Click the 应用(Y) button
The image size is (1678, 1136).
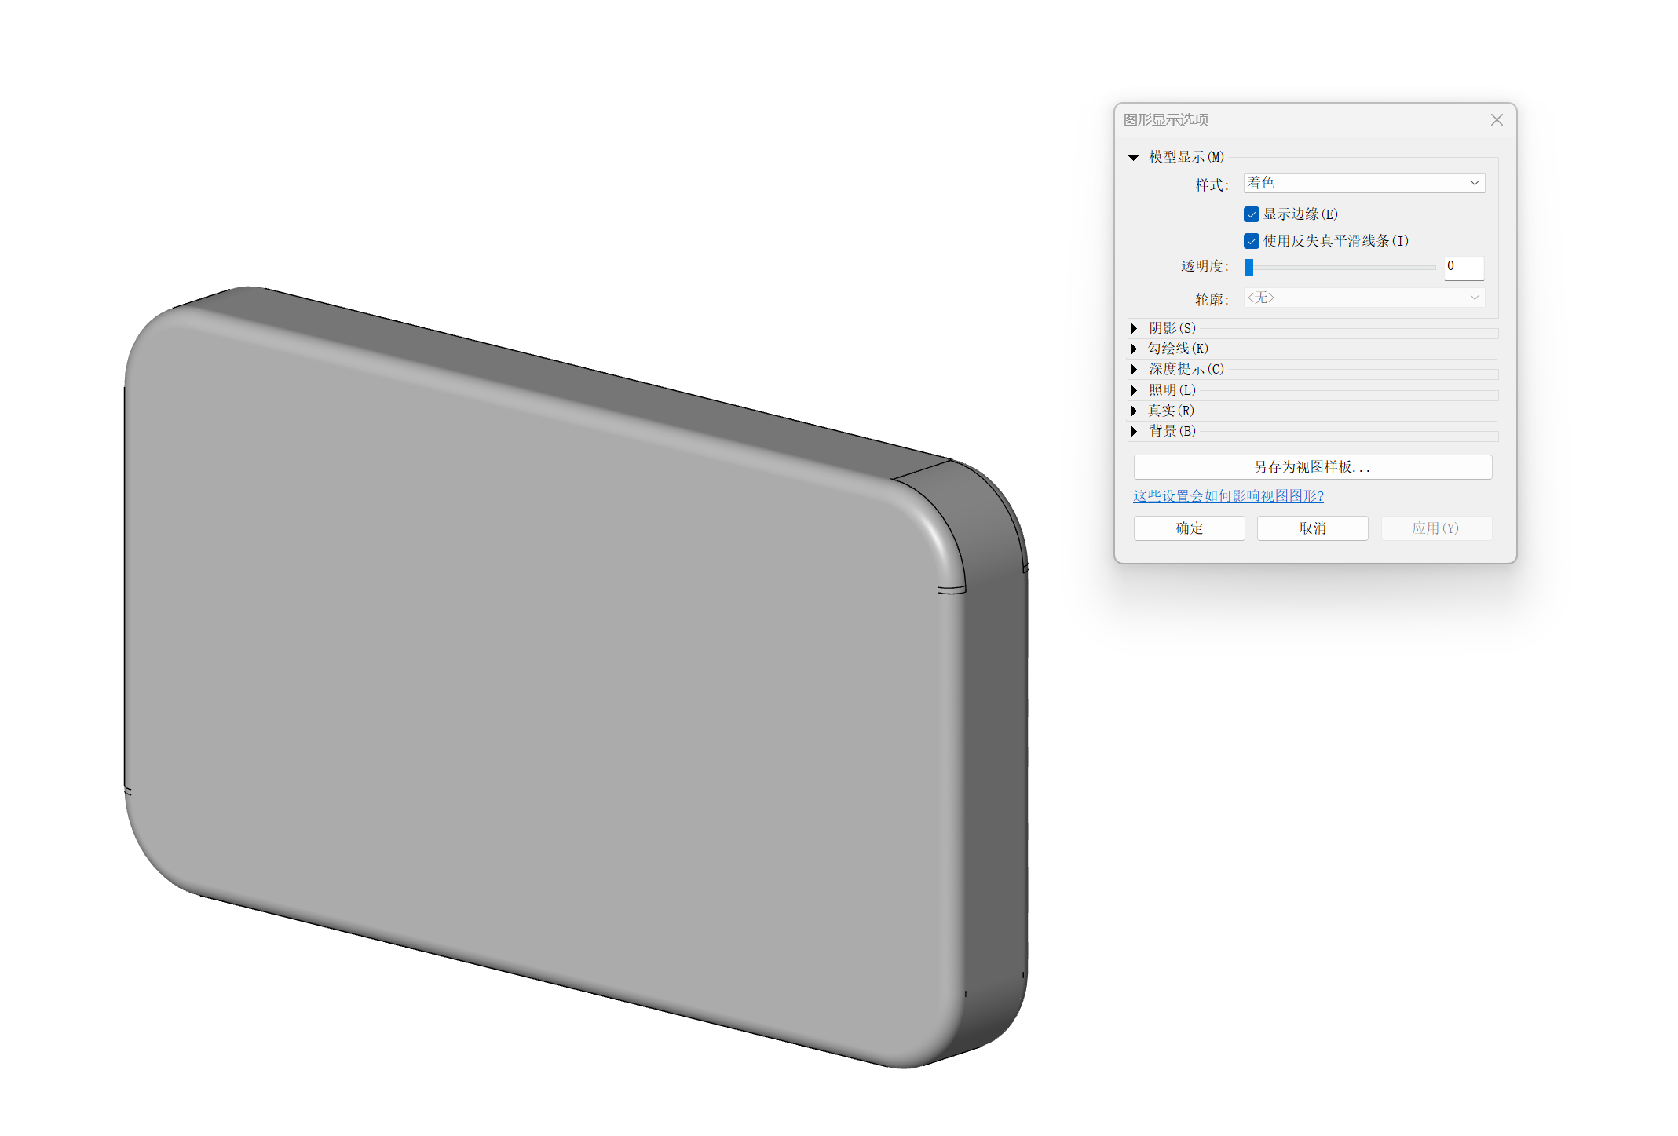(1435, 528)
